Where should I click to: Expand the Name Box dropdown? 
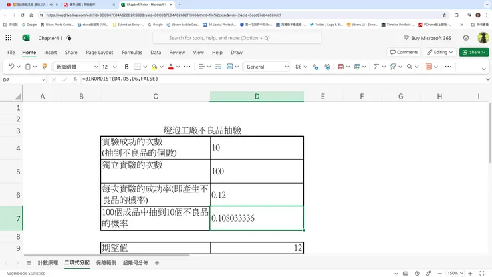click(43, 80)
